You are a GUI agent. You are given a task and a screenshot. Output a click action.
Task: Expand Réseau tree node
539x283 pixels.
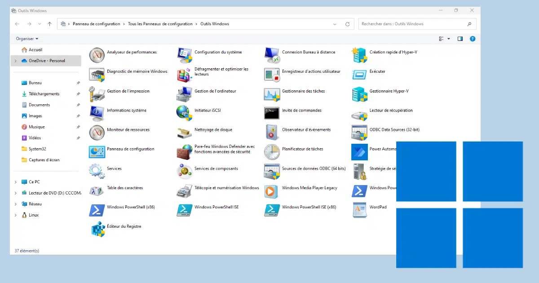click(x=16, y=204)
